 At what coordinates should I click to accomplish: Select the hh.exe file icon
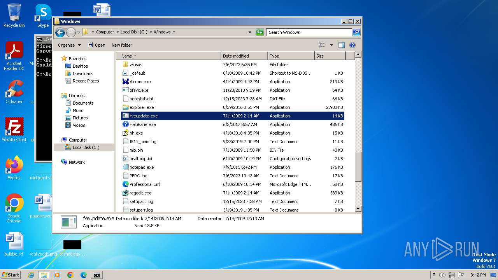click(125, 133)
